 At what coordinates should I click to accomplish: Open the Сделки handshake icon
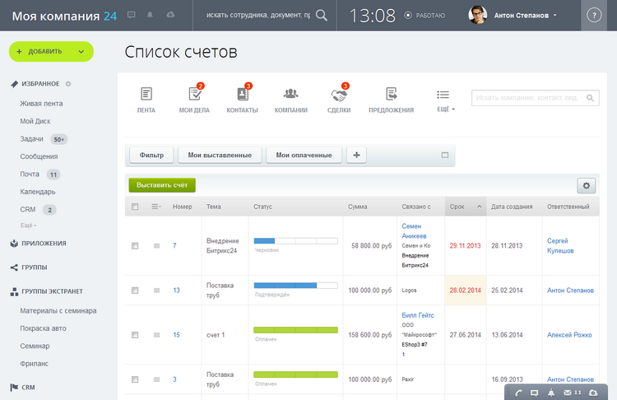coord(339,94)
